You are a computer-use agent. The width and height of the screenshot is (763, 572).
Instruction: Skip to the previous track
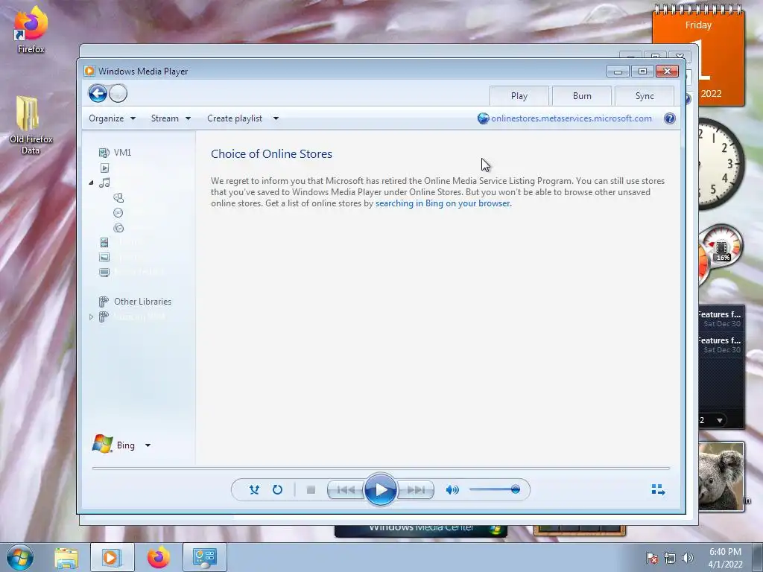(x=346, y=489)
